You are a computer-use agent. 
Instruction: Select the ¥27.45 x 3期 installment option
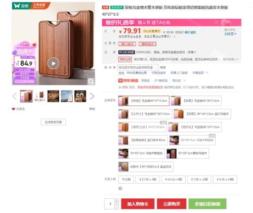[147, 180]
